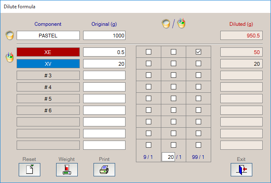
Task: Check the 20/1 checkbox for XV
Action: (x=173, y=64)
